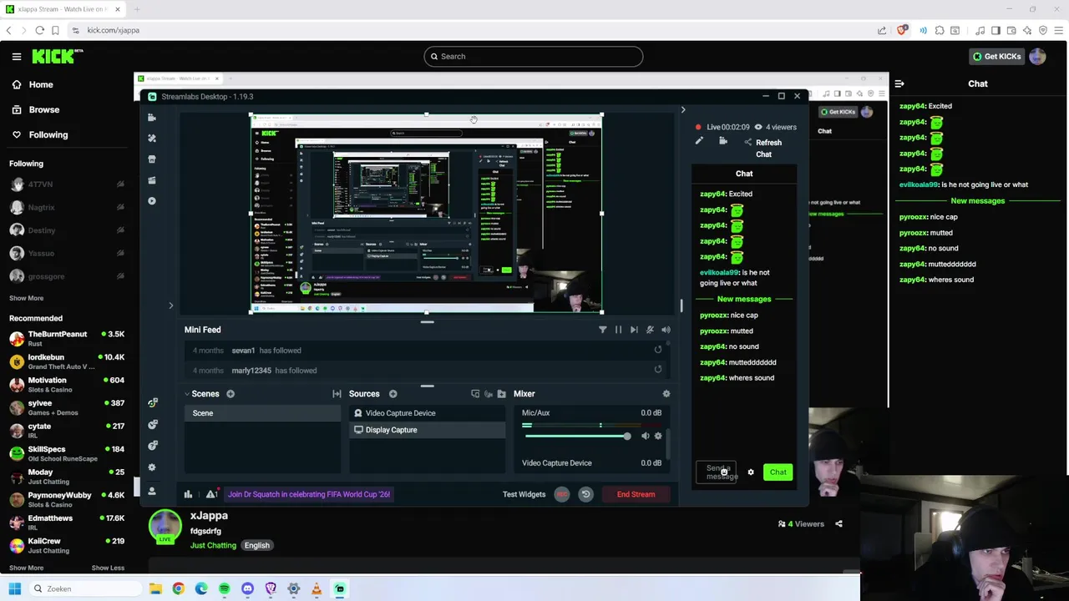The height and width of the screenshot is (601, 1069).
Task: Click the green Chat send button
Action: pyautogui.click(x=778, y=472)
